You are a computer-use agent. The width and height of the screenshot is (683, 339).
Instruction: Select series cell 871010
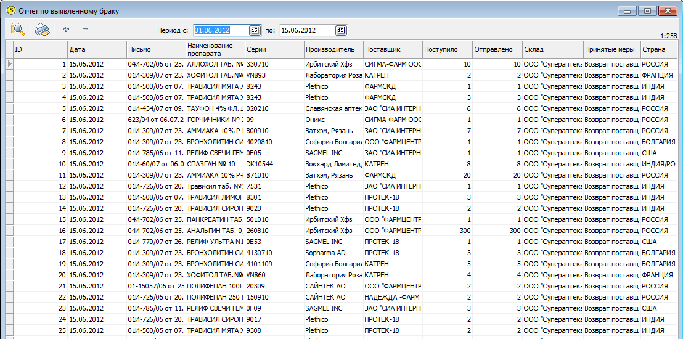[x=275, y=175]
